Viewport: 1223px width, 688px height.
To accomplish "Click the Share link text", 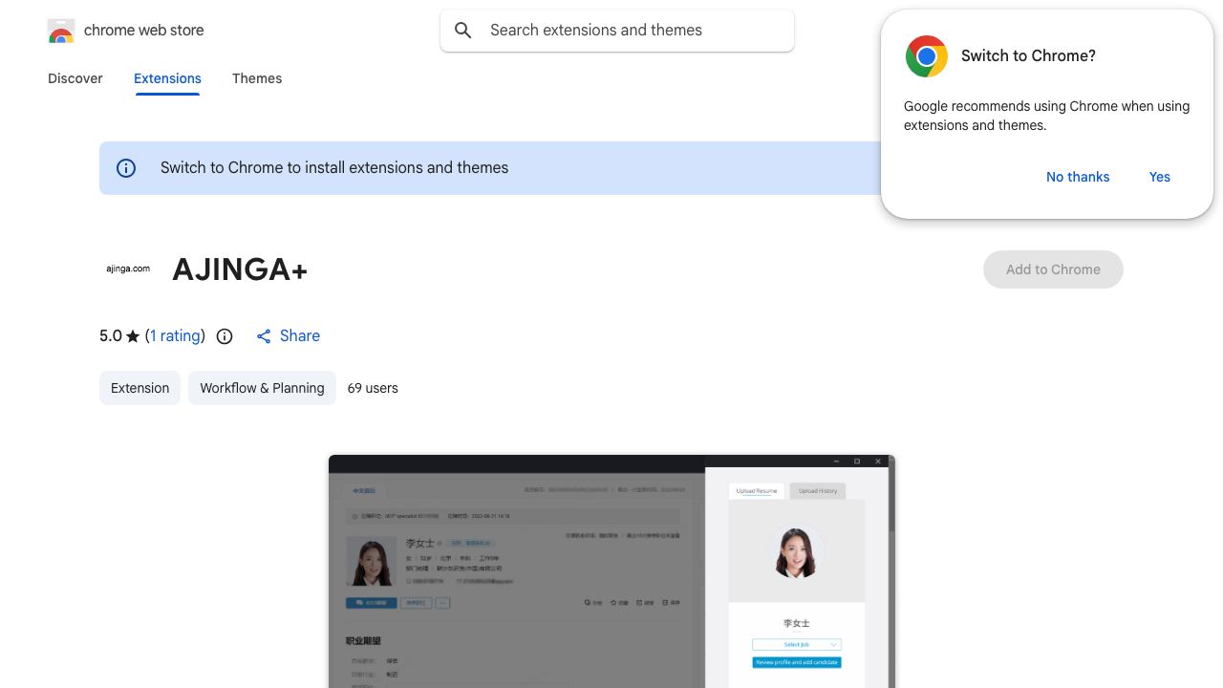I will [300, 336].
